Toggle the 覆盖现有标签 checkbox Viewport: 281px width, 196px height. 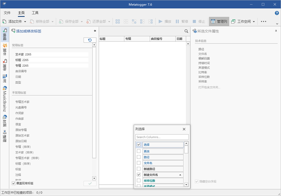pos(13,183)
